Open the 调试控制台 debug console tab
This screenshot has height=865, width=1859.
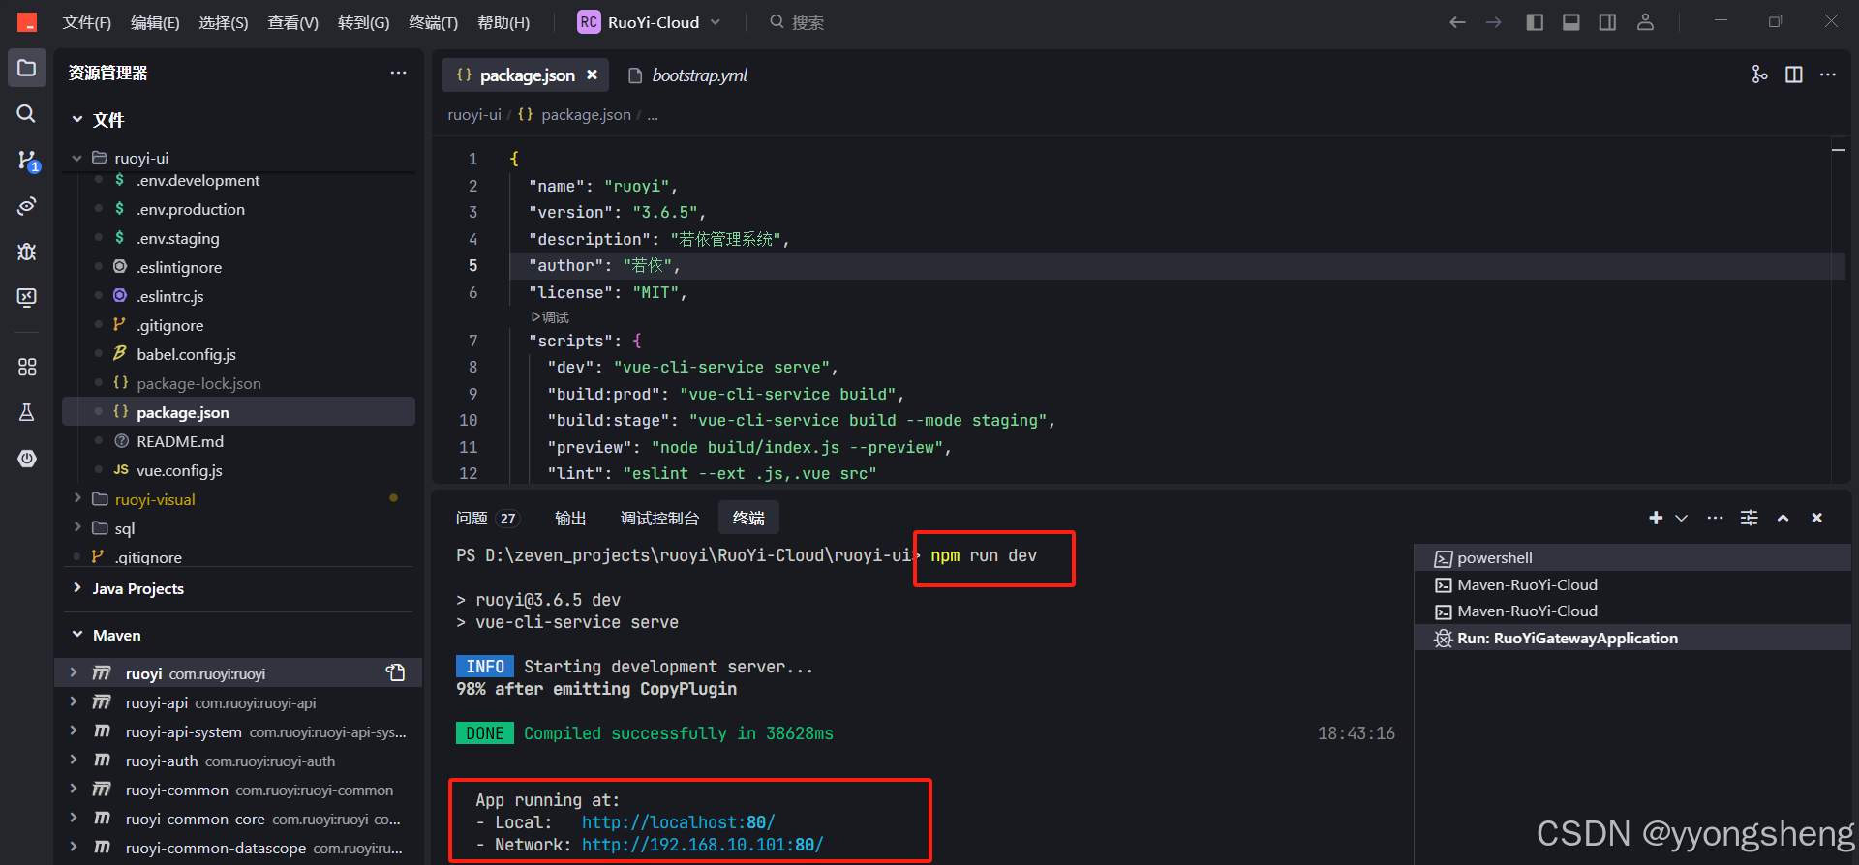pos(659,519)
